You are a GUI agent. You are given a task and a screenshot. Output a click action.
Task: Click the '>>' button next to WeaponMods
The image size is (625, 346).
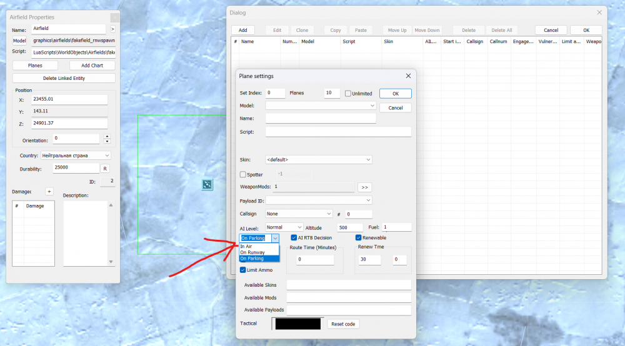(364, 187)
